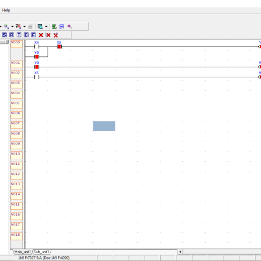Open the magnifier search dropdown arrow
This screenshot has width=261, height=261.
click(46, 27)
